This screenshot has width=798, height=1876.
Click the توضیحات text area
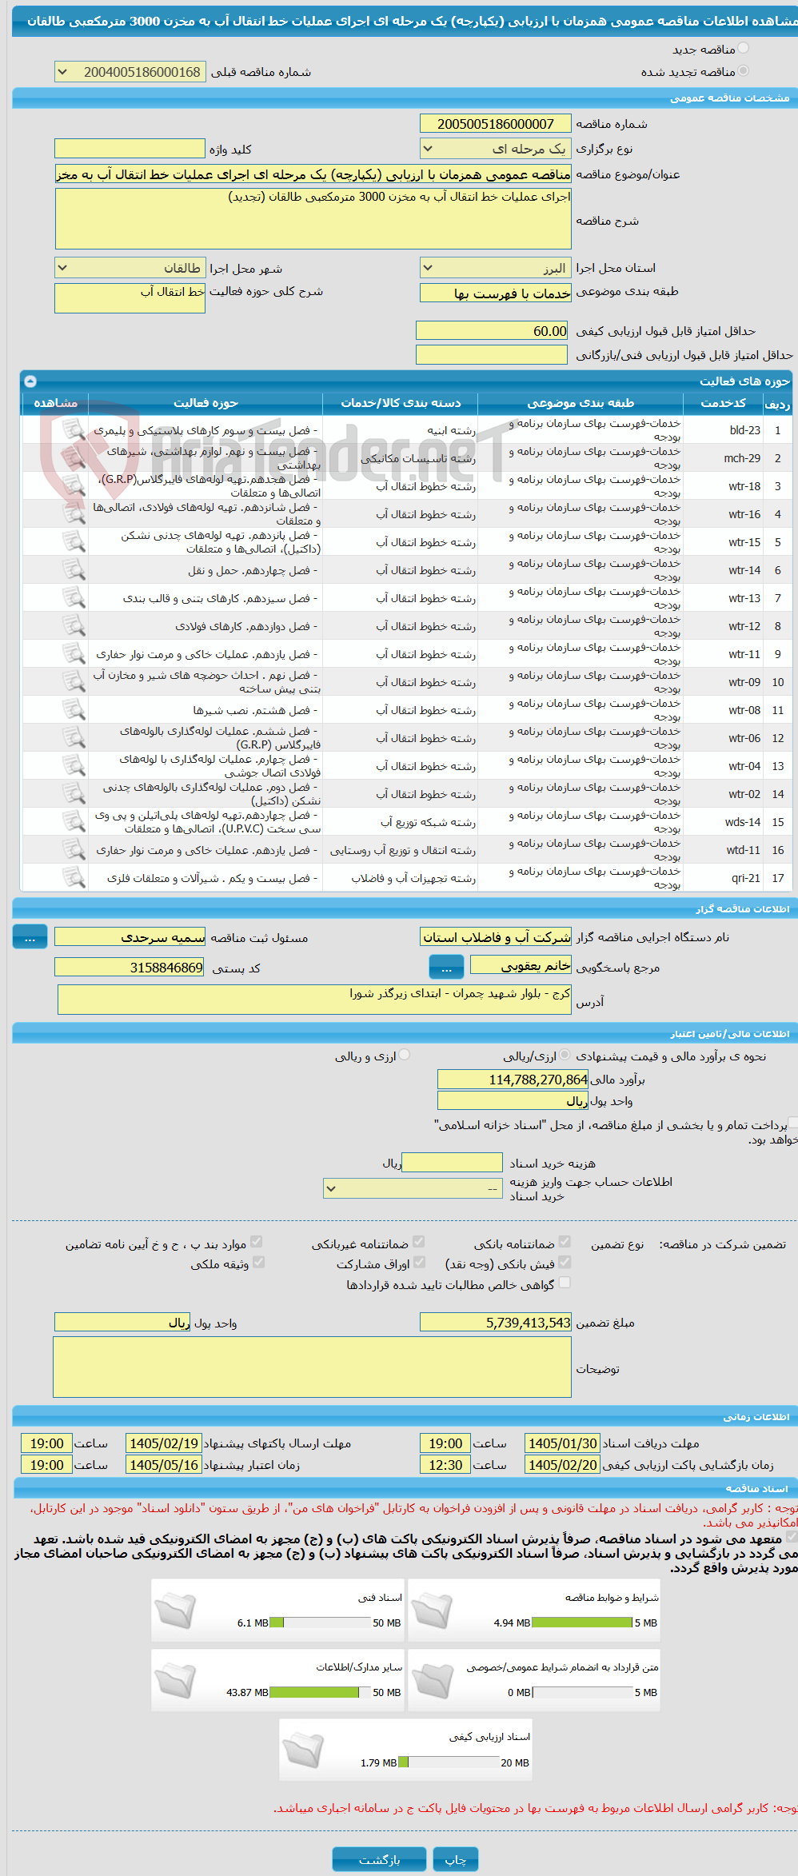coord(313,1367)
